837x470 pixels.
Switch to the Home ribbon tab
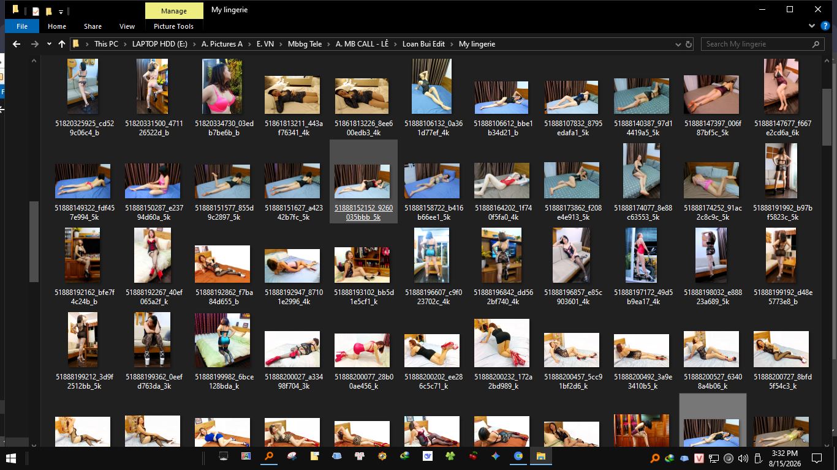(x=57, y=26)
